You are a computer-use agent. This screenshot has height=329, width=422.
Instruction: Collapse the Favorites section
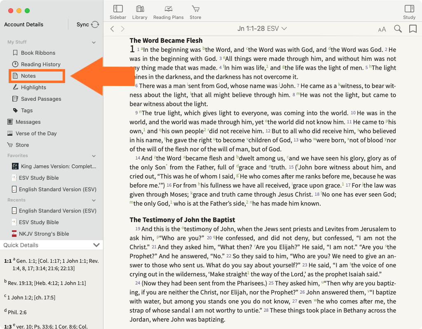coord(94,156)
